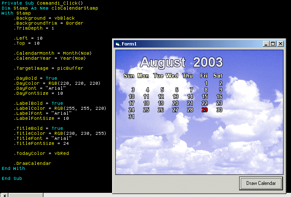The width and height of the screenshot is (291, 197).
Task: Click the Form1 title bar text
Action: point(129,44)
